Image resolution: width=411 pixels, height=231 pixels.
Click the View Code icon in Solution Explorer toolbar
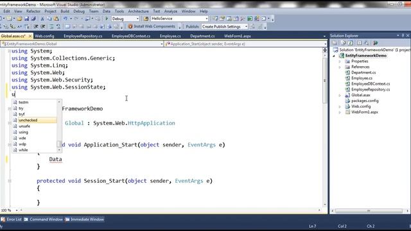360,43
